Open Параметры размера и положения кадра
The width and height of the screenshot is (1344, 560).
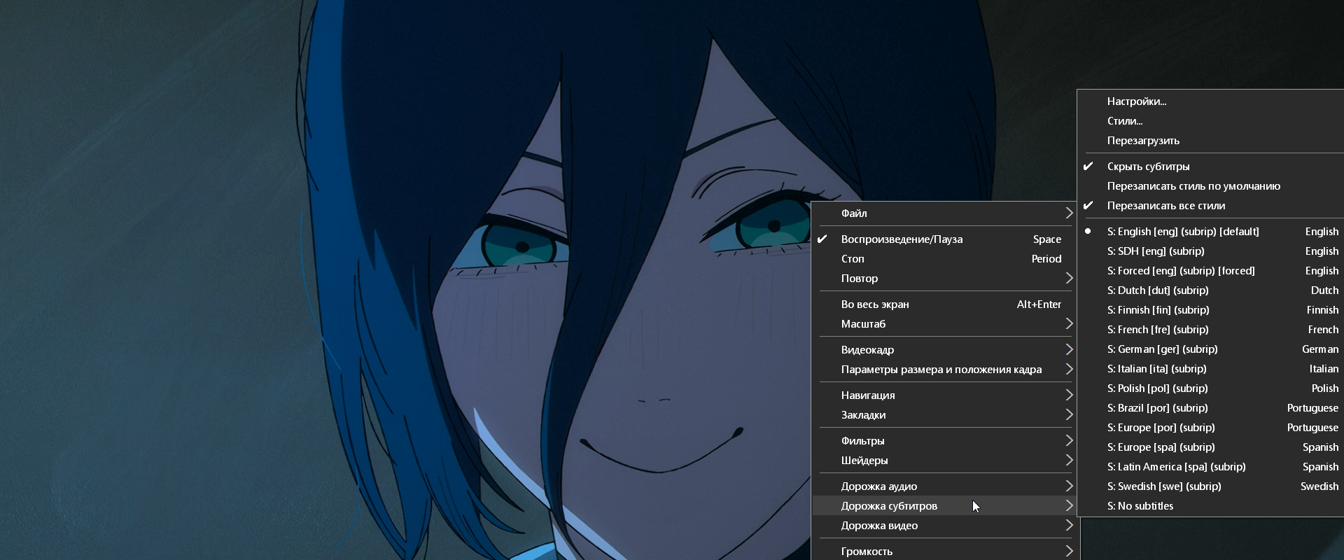click(x=945, y=370)
